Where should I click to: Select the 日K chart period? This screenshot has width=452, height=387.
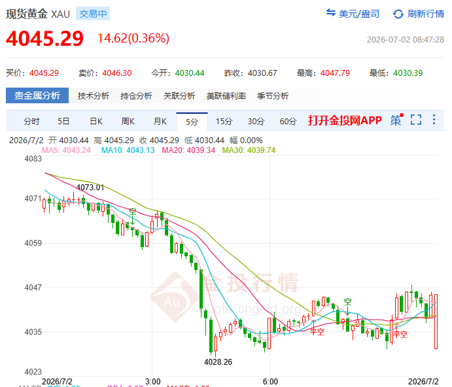point(96,122)
